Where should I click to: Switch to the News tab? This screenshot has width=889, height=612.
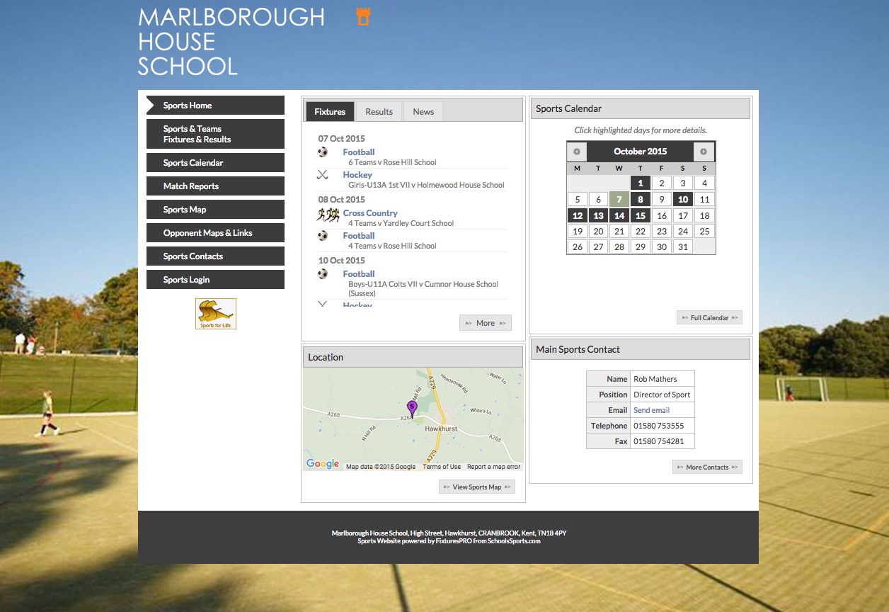423,112
